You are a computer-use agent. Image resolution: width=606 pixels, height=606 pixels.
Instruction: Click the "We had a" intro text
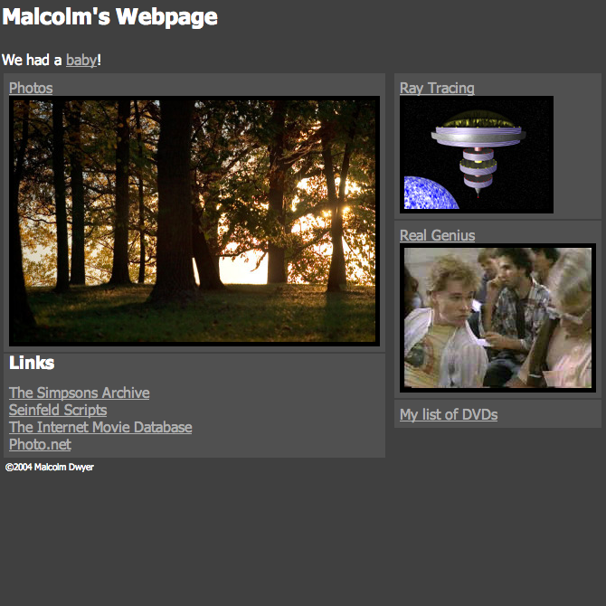32,61
